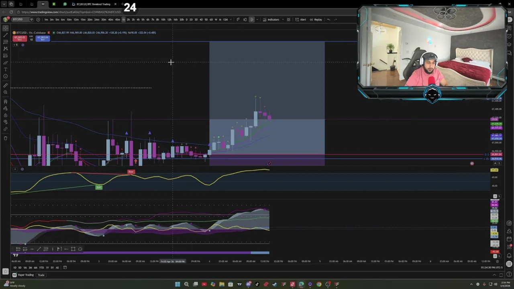This screenshot has height=289, width=514.
Task: Expand the Indicators favorites dropdown arrow
Action: point(283,19)
